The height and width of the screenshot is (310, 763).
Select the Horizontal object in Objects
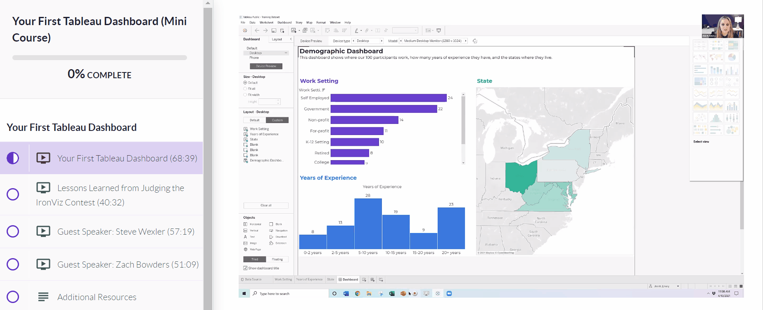pyautogui.click(x=252, y=224)
